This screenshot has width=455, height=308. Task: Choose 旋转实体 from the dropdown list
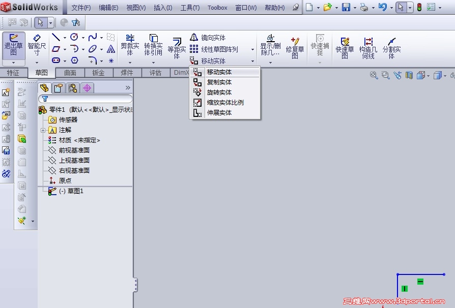[225, 93]
